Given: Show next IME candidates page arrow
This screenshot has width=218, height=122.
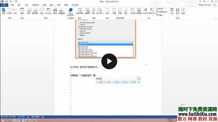Looking at the screenshot, I should [x=139, y=82].
